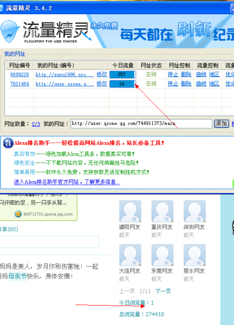Click 修改 for URL 6699226
This screenshot has height=325, width=234.
102,74
